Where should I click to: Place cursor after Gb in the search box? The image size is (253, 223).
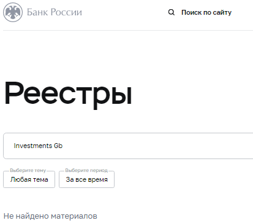click(63, 146)
